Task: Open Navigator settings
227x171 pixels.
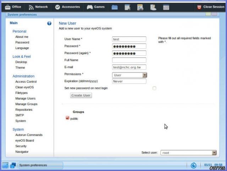Action: tap(22, 152)
